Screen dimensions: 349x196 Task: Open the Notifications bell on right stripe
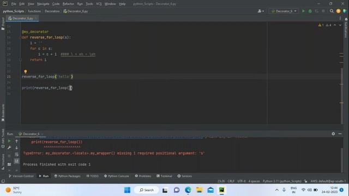346,20
